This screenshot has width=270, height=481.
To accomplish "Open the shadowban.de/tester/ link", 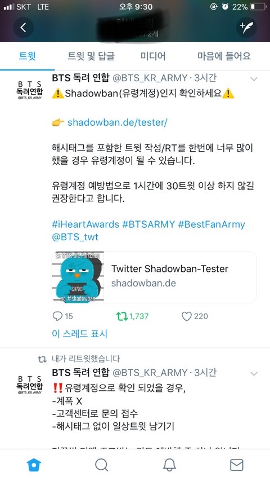I will point(118,122).
